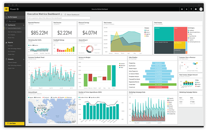Open the user profile avatar
The height and width of the screenshot is (130, 209).
point(201,9)
